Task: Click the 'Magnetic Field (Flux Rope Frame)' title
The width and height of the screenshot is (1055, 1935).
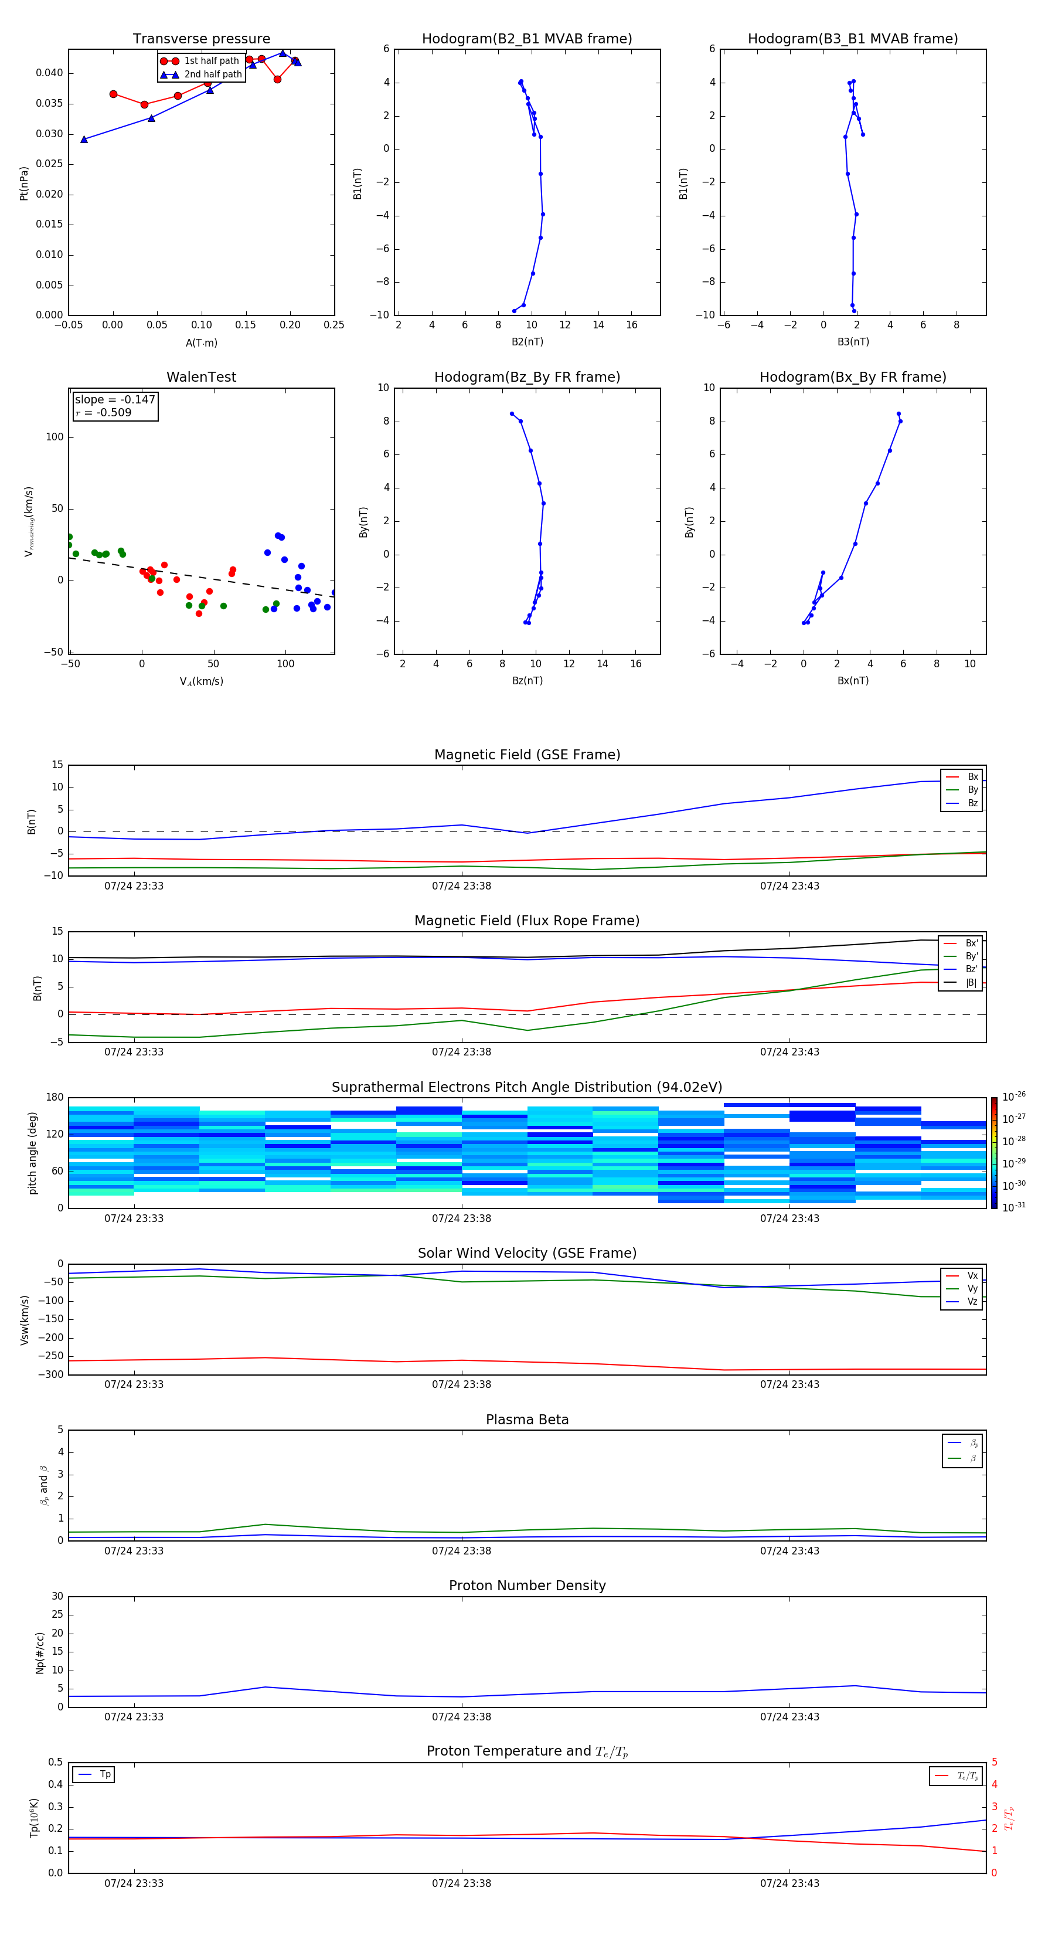Action: click(x=527, y=921)
